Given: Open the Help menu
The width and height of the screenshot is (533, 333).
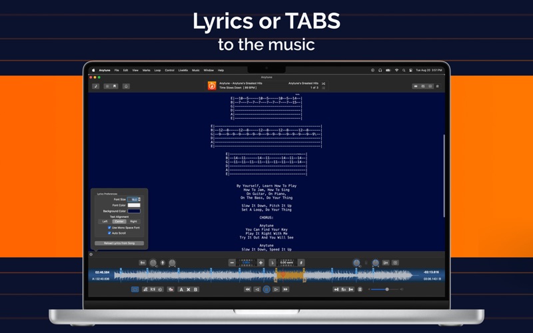Looking at the screenshot, I should click(221, 71).
